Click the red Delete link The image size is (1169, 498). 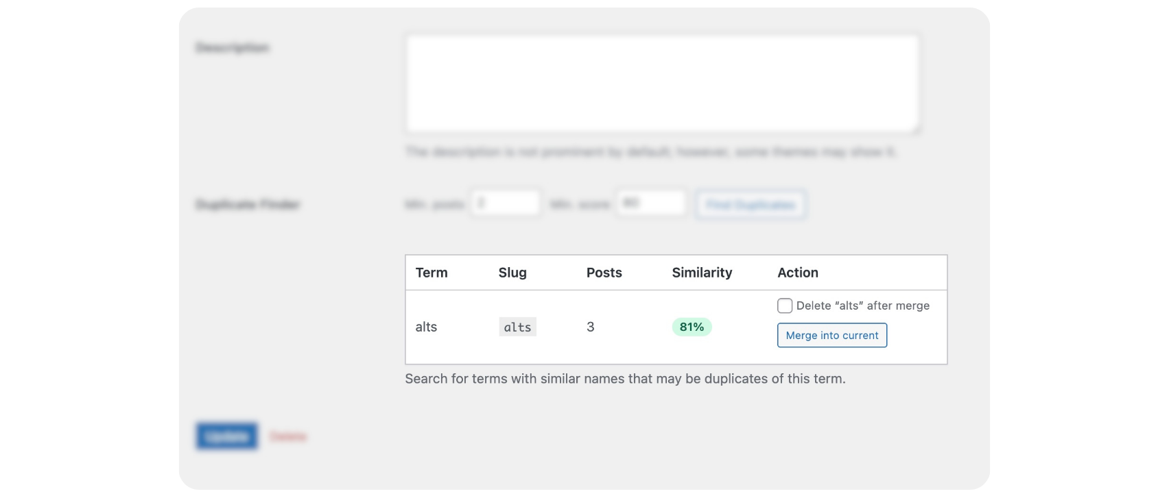coord(288,436)
